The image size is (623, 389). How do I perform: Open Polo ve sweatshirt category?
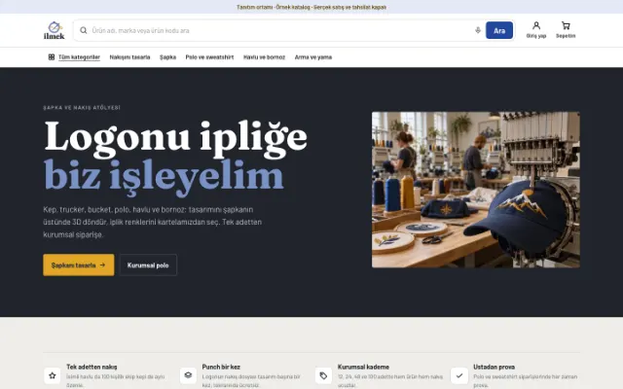click(x=209, y=57)
